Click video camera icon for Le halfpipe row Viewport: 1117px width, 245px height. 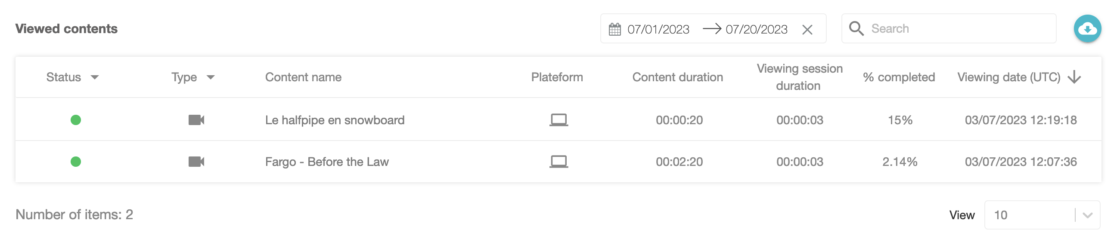pos(196,120)
